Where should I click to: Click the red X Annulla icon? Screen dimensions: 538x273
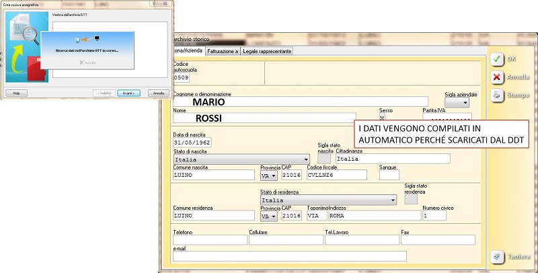(497, 77)
